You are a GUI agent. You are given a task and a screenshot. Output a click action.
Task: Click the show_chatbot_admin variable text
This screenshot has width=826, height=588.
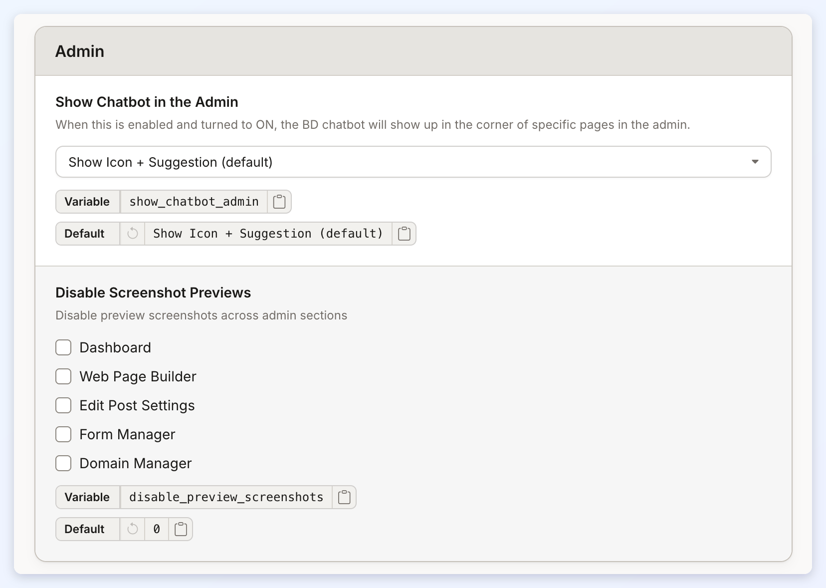click(x=194, y=202)
